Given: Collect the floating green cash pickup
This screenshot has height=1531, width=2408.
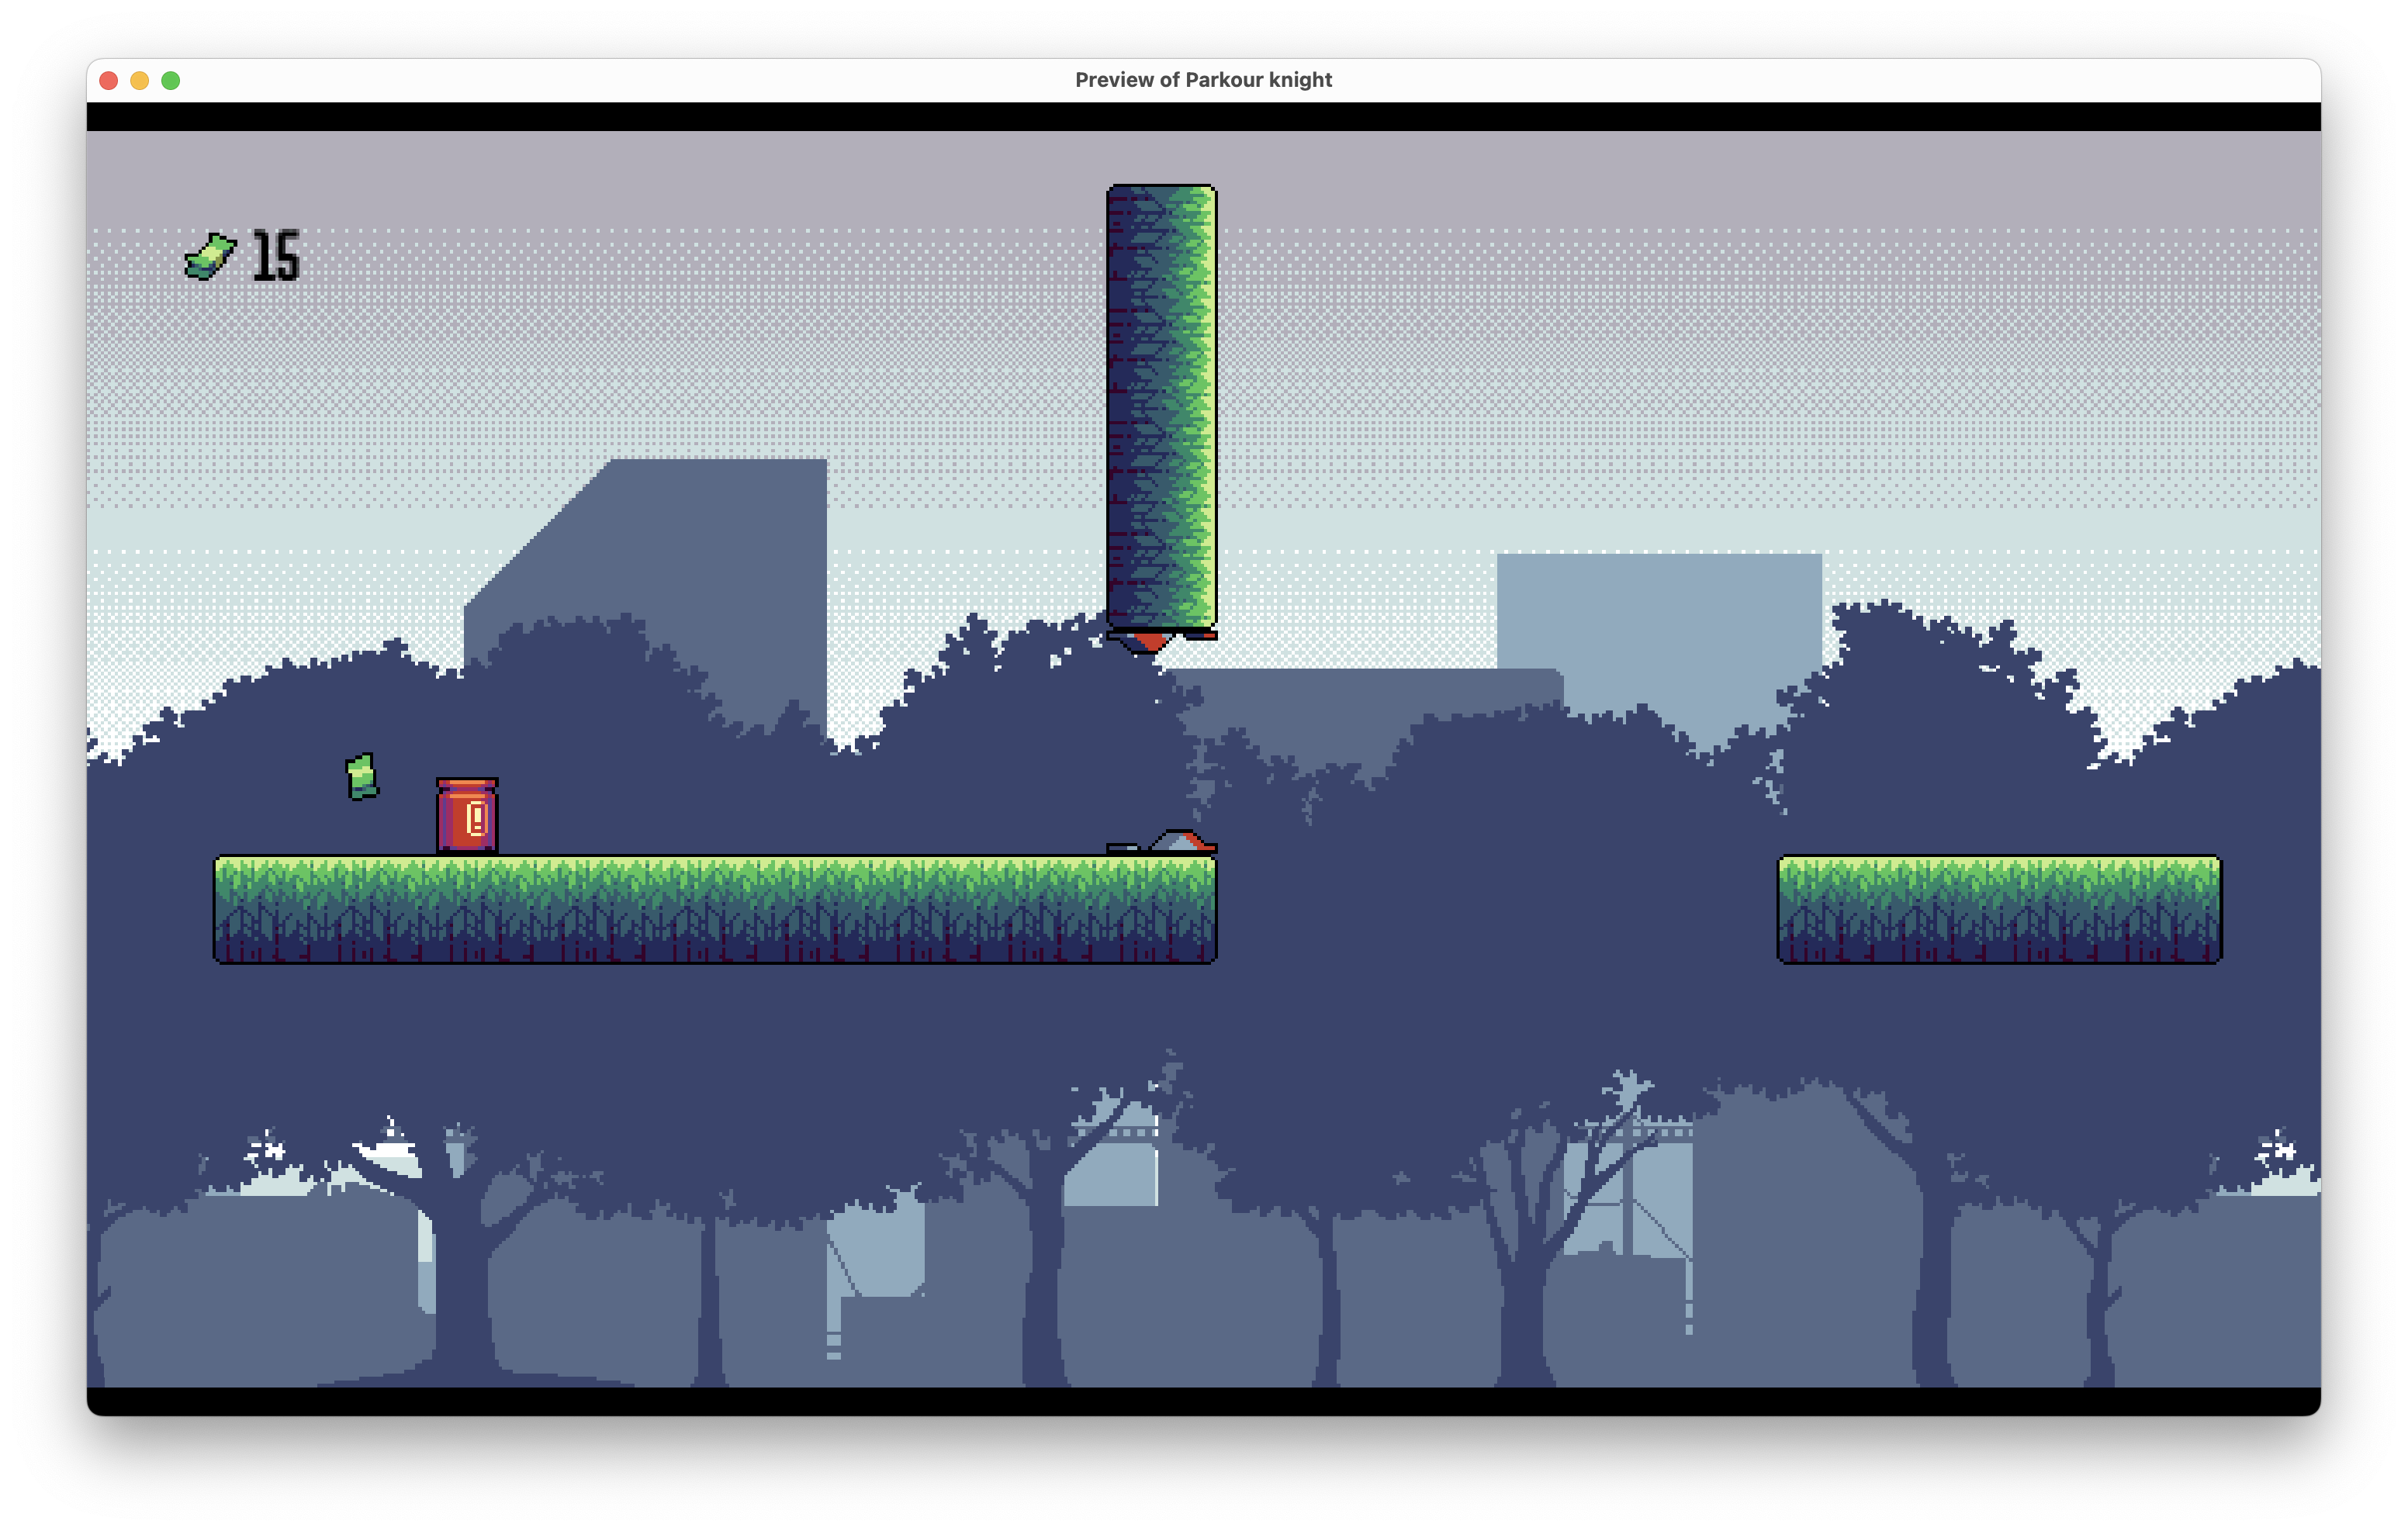Looking at the screenshot, I should point(362,776).
